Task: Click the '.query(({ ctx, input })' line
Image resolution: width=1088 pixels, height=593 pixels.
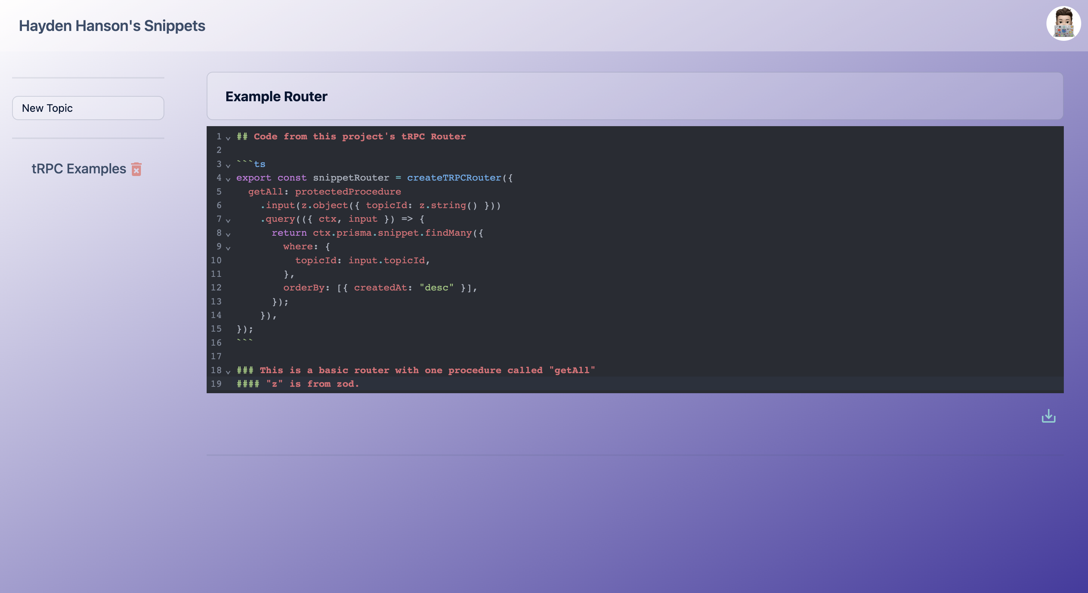Action: [342, 219]
